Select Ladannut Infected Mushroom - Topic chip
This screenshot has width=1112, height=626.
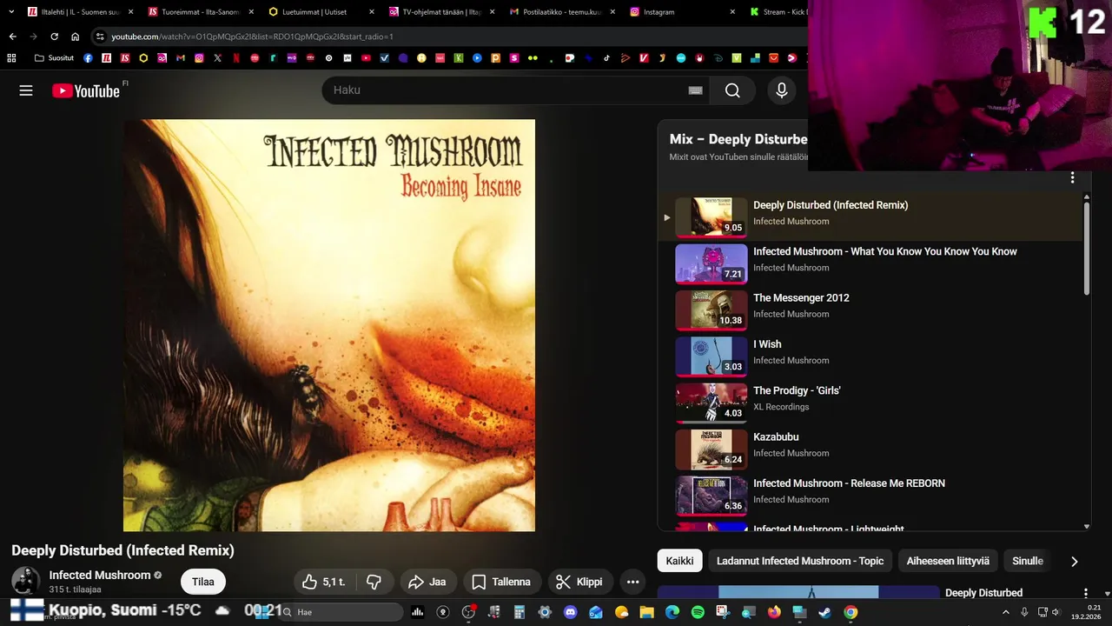[x=800, y=561]
